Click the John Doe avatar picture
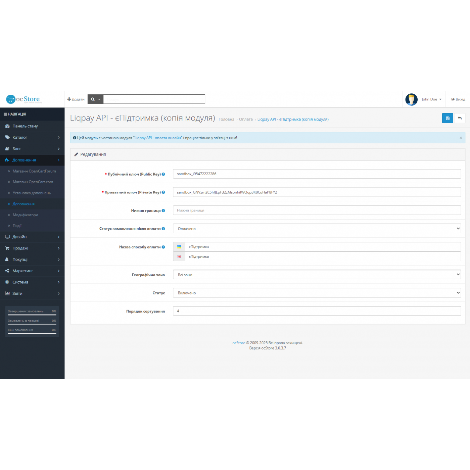The image size is (470, 470). (411, 99)
